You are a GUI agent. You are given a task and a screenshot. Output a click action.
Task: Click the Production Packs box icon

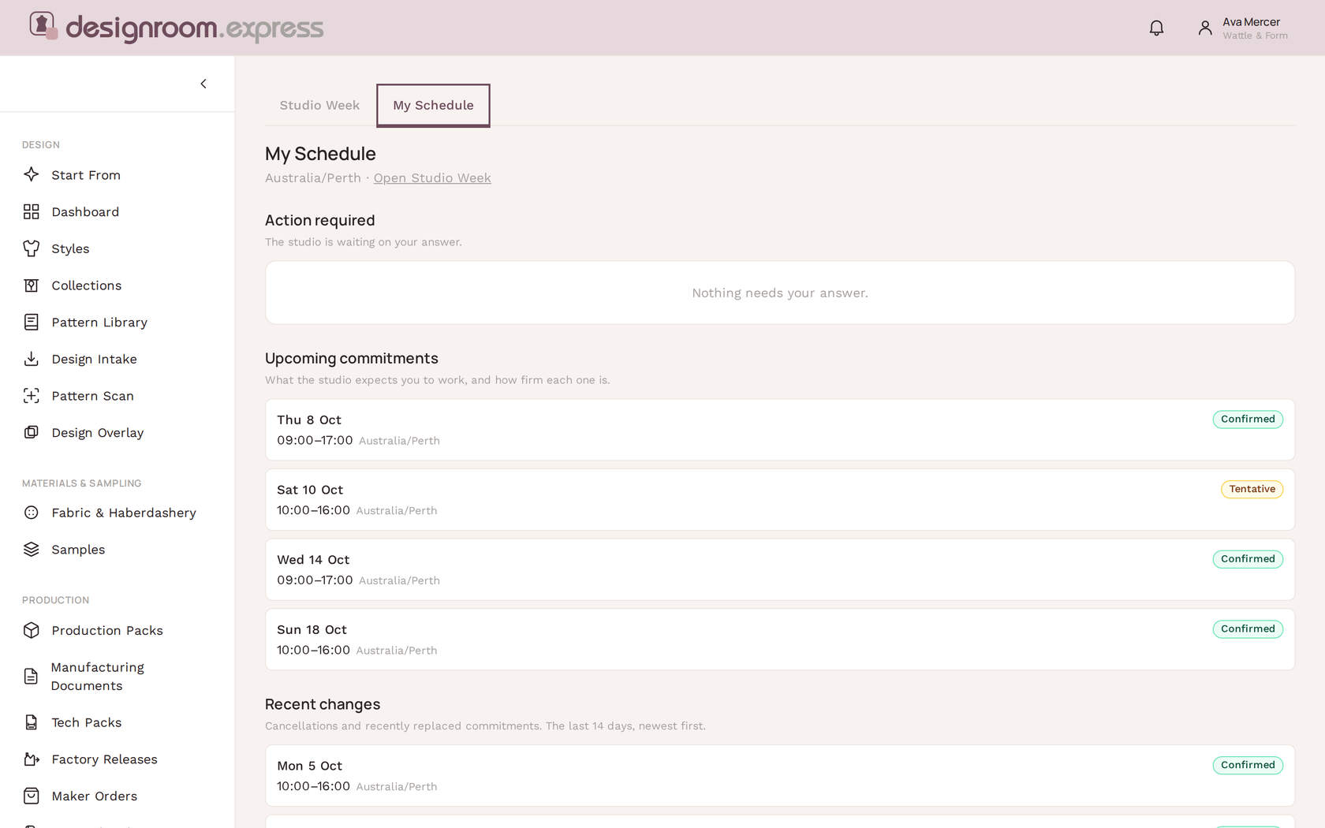pyautogui.click(x=32, y=630)
